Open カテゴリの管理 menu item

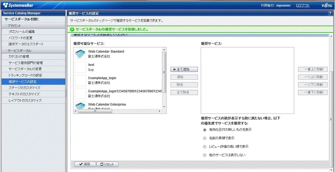[x=33, y=57]
